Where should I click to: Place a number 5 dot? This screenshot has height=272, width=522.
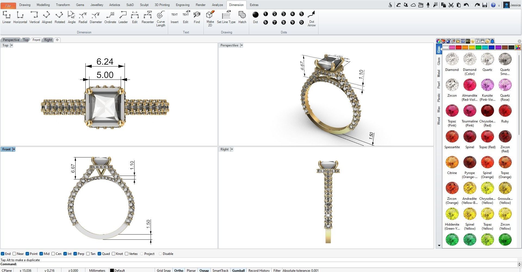tap(301, 14)
